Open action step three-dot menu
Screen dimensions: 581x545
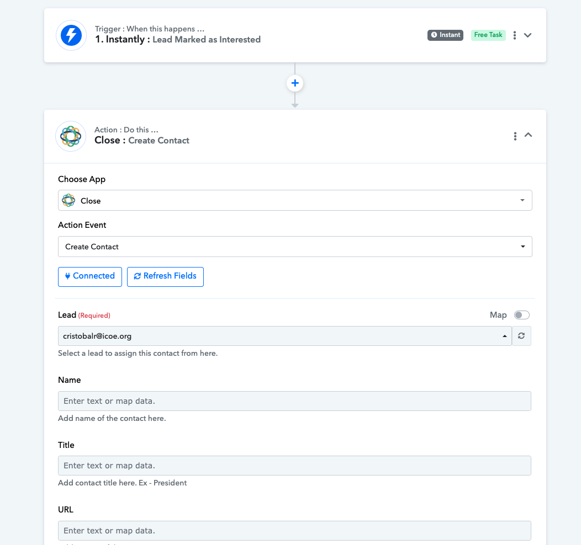pyautogui.click(x=515, y=136)
